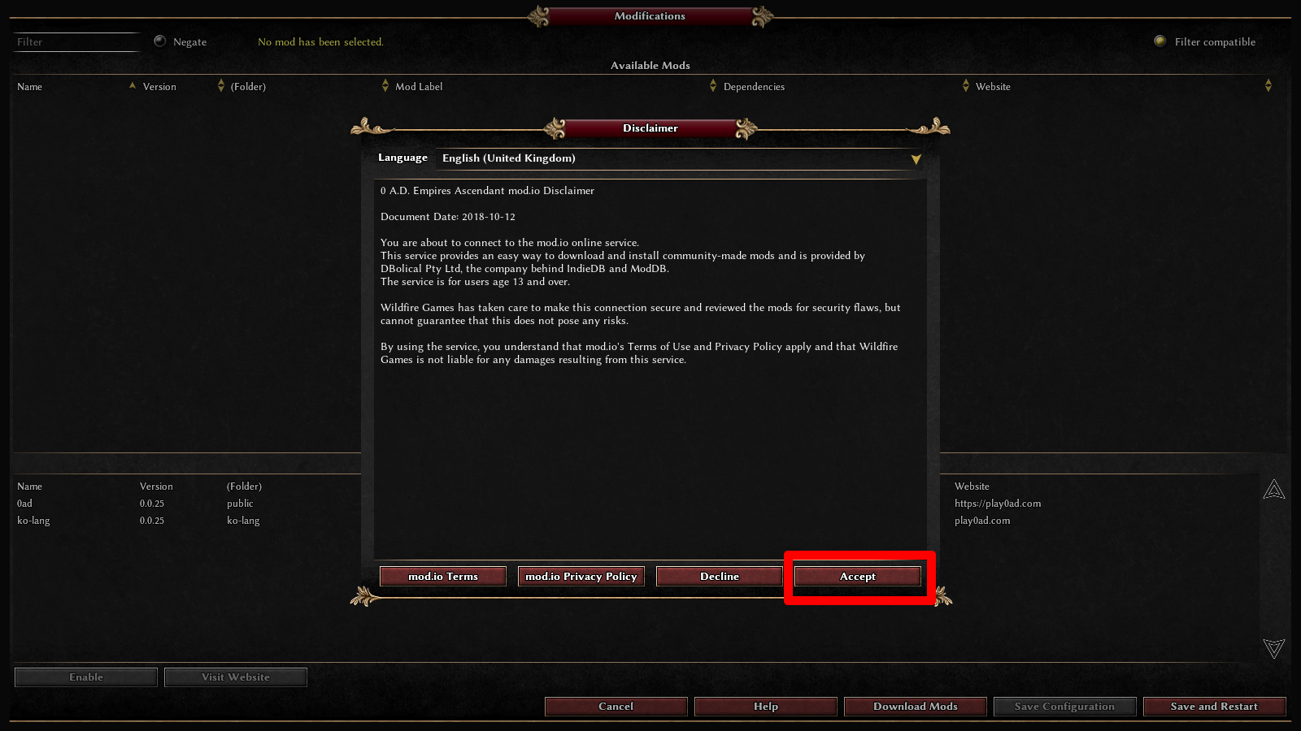Screen dimensions: 1301x731
Task: Click the Dependencies column sort arrows
Action: (966, 85)
